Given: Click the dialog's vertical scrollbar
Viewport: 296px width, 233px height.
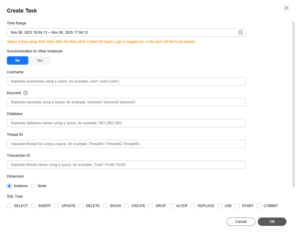Looking at the screenshot, I should [x=293, y=104].
